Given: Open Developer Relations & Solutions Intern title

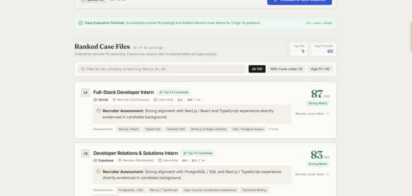Looking at the screenshot, I should tap(135, 153).
